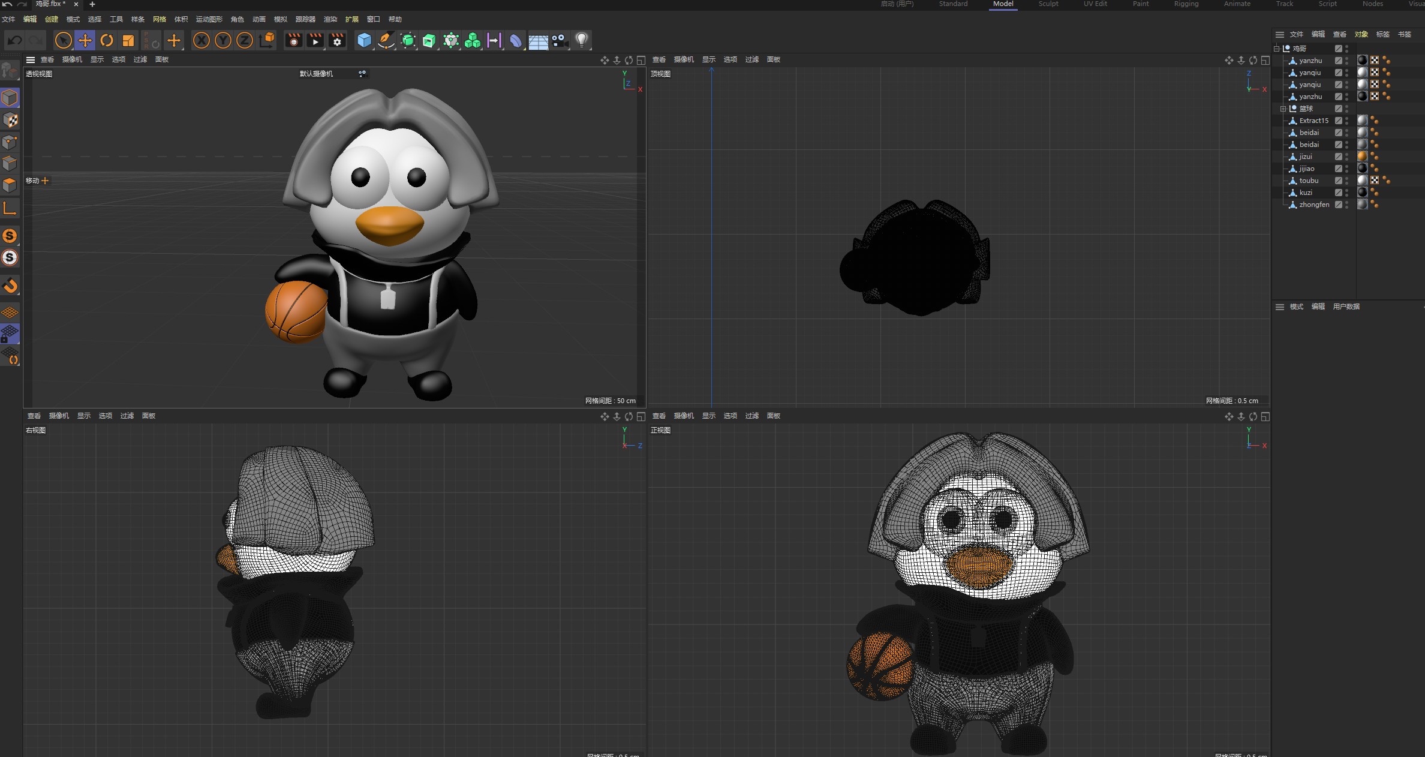Click the black material tag on kuzi
The image size is (1425, 757).
click(1363, 193)
